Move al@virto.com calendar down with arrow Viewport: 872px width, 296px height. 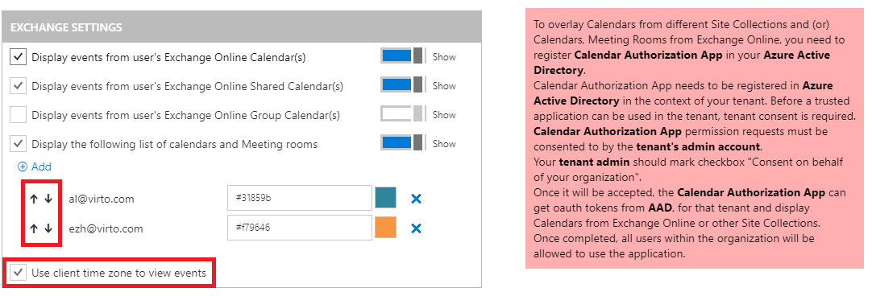48,199
